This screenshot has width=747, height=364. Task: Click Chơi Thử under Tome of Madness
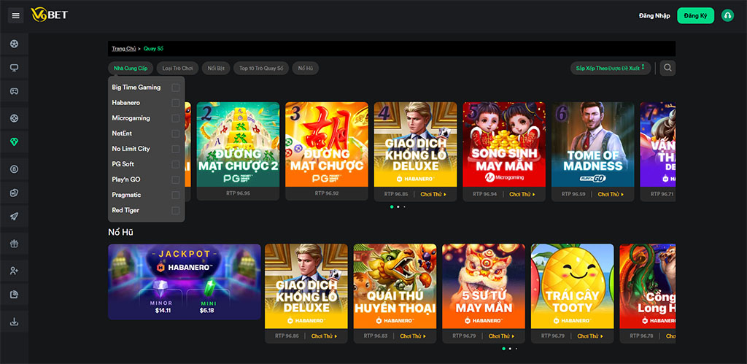pos(611,194)
